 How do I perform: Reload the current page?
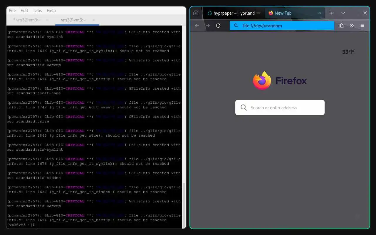218,26
